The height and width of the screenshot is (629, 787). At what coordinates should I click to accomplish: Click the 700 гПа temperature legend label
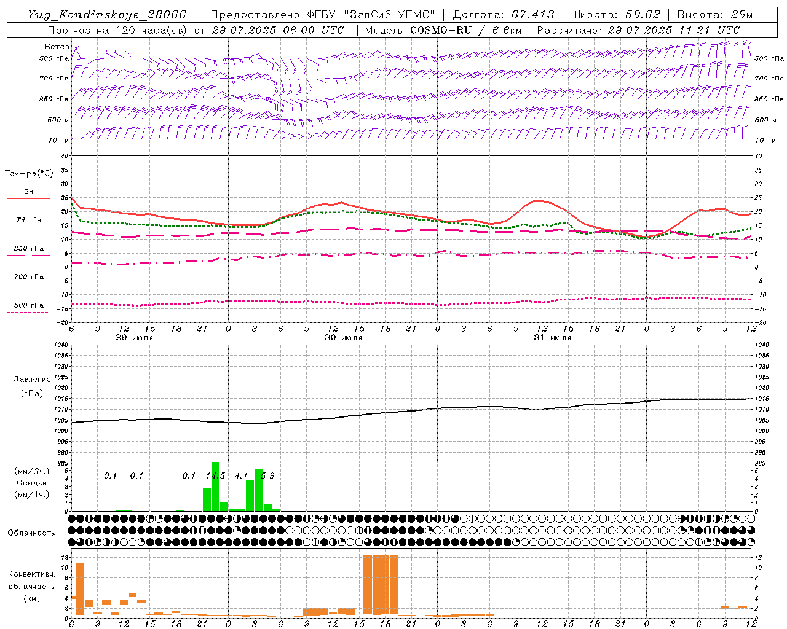(x=29, y=276)
